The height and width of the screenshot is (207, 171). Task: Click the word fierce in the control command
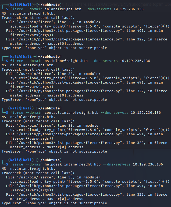[17, 113]
